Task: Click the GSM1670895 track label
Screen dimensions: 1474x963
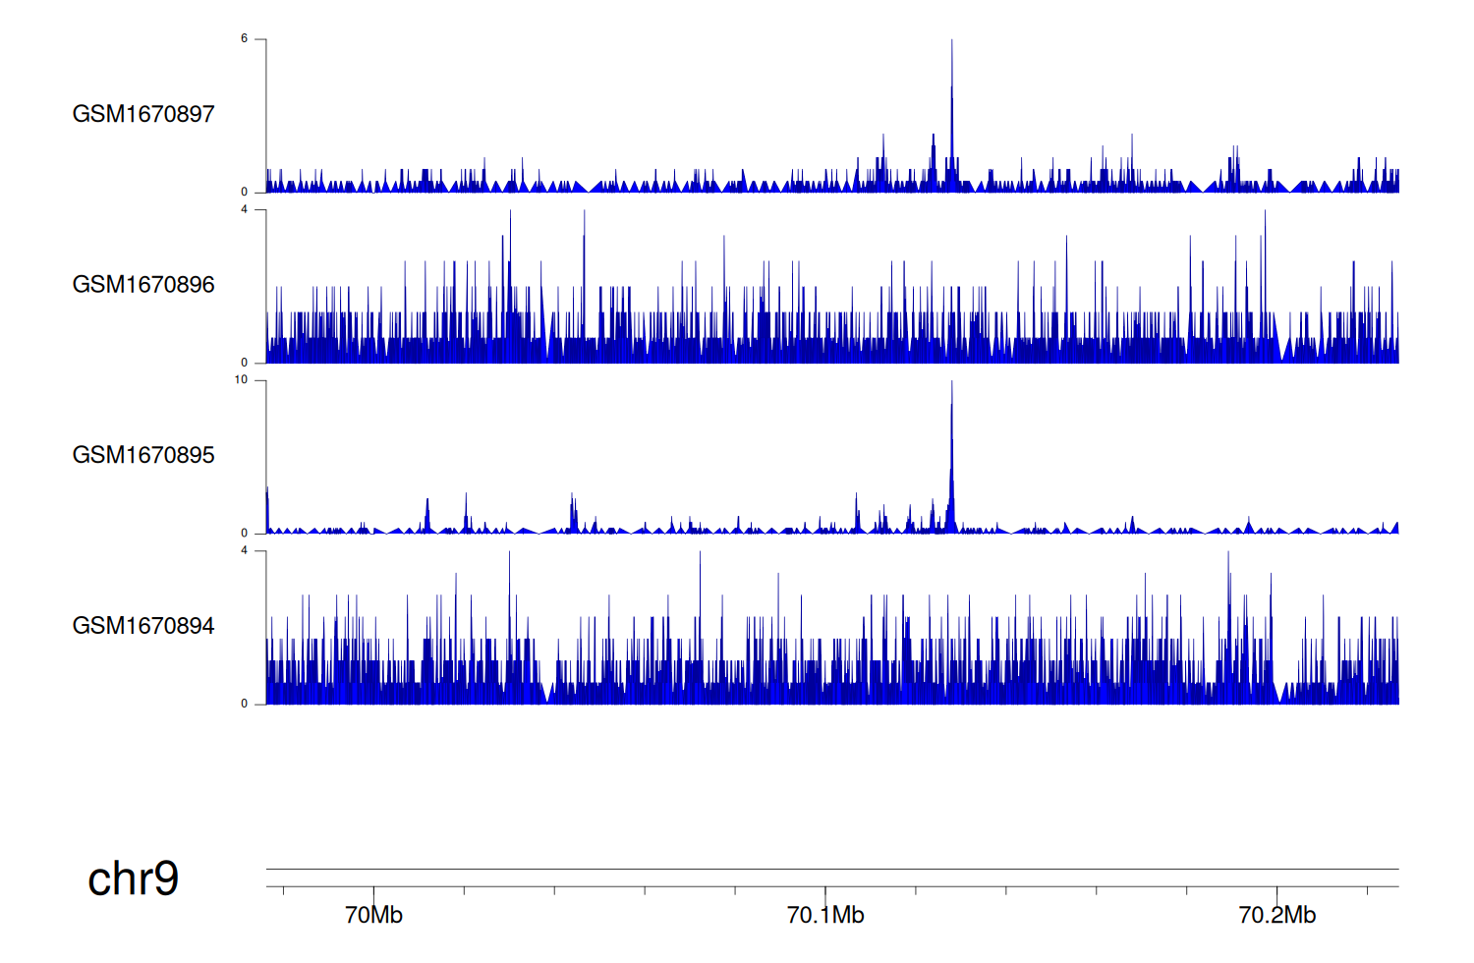Action: [x=143, y=455]
